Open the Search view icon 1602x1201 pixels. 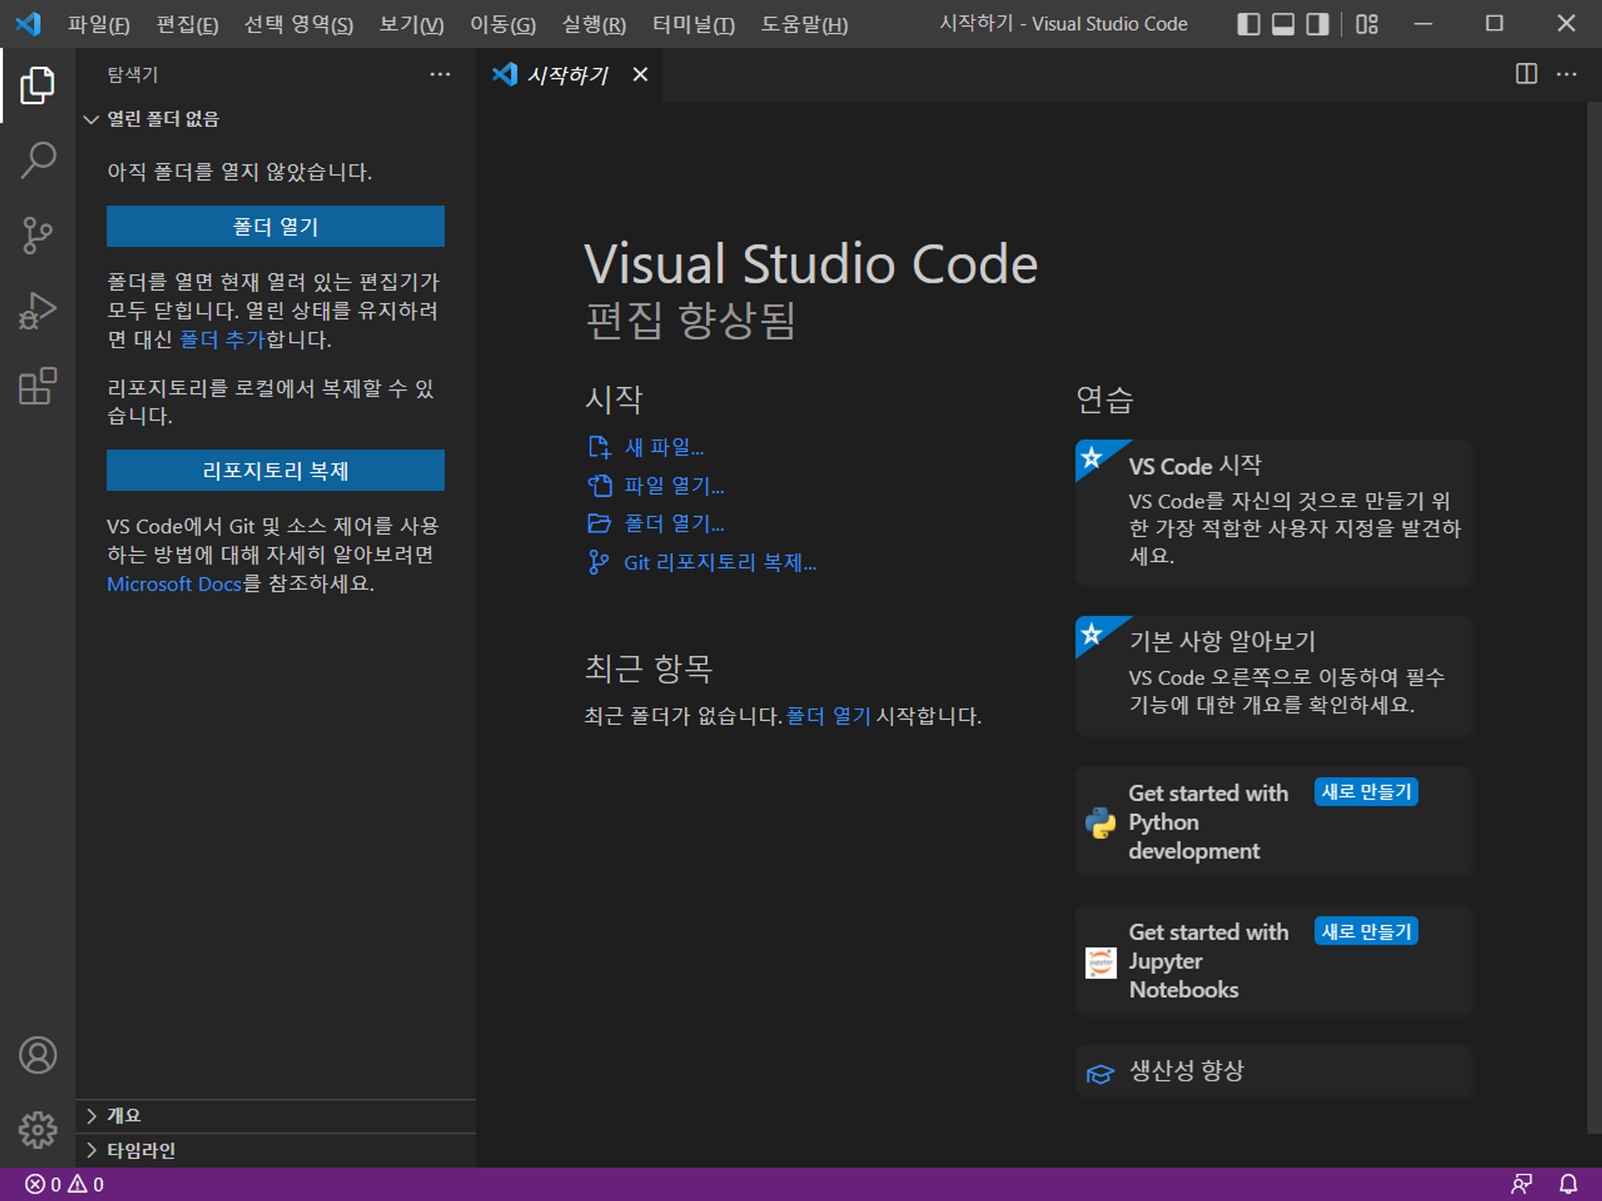(x=38, y=160)
